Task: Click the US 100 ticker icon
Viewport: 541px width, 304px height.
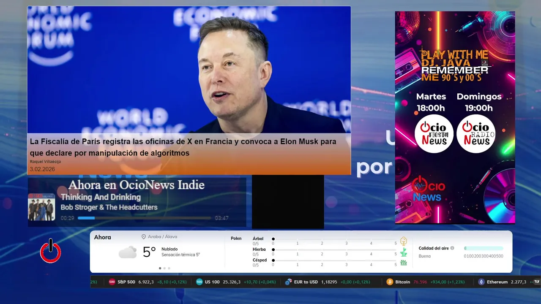Action: 199,282
